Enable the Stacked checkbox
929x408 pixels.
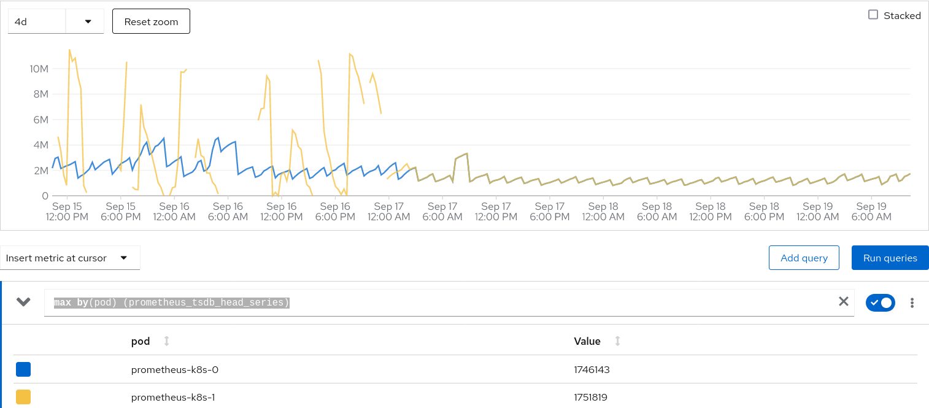click(873, 15)
